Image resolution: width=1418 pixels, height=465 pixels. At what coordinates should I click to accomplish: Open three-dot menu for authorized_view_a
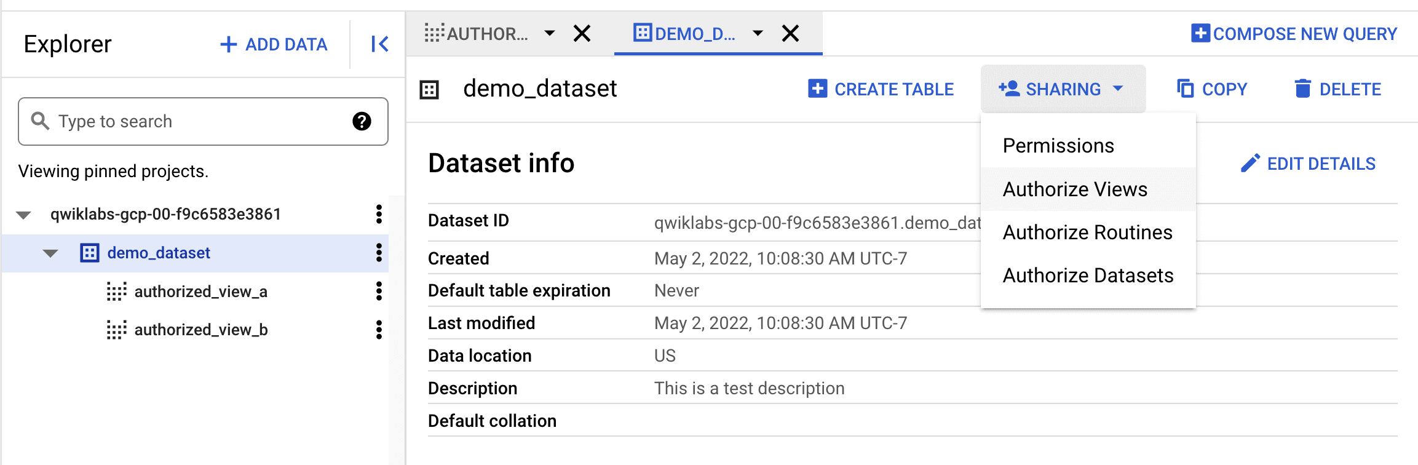[x=379, y=291]
